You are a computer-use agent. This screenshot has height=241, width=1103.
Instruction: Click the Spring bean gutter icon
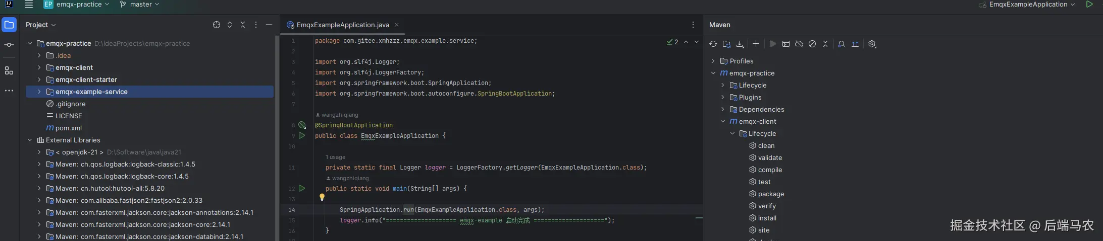(302, 125)
